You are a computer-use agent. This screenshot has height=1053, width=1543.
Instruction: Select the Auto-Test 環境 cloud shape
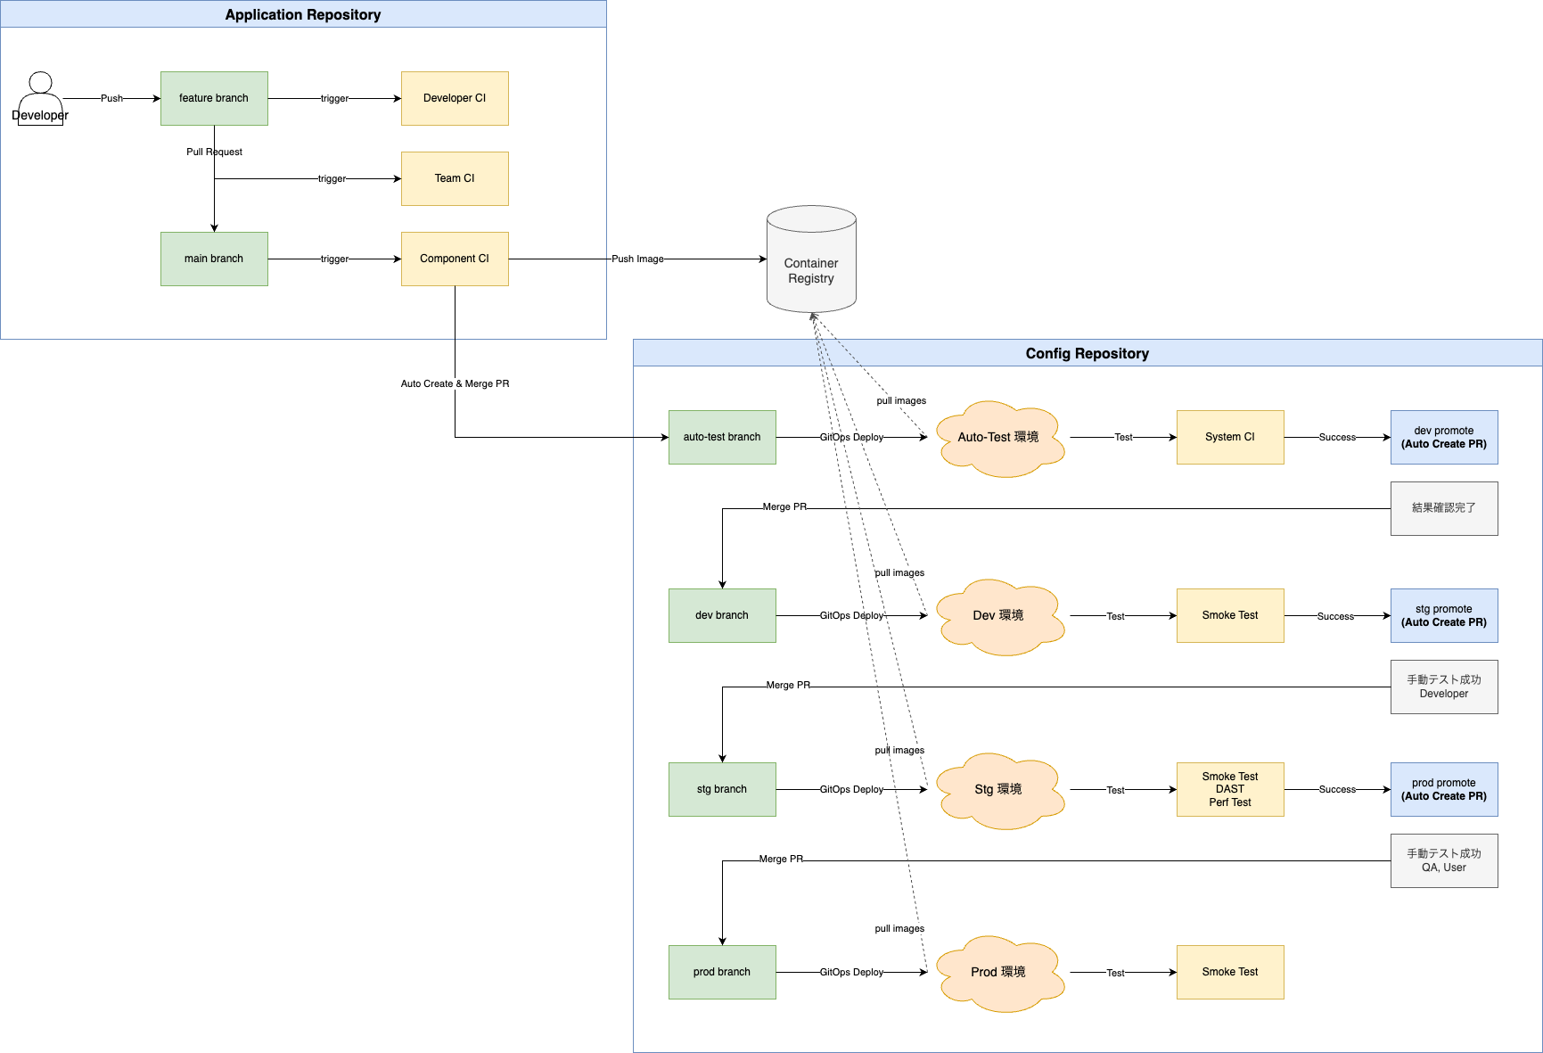998,438
